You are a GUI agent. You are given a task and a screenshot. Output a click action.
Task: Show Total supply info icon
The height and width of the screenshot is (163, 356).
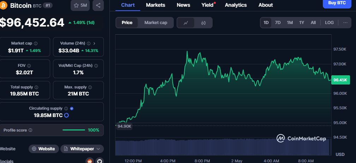click(x=36, y=87)
